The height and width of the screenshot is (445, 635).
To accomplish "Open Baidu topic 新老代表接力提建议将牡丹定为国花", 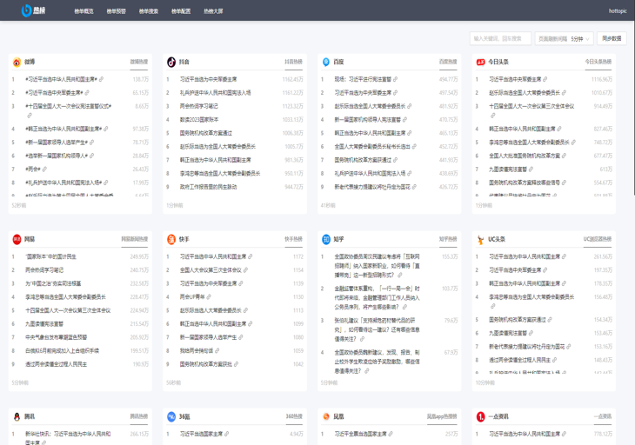I will [372, 187].
